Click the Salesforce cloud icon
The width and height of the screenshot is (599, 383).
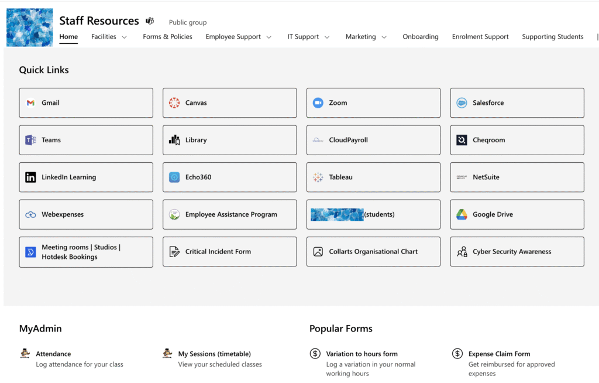(462, 102)
